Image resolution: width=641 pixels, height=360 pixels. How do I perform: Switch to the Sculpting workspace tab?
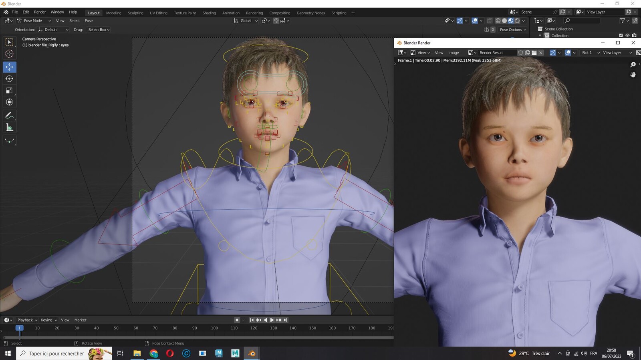click(x=135, y=13)
